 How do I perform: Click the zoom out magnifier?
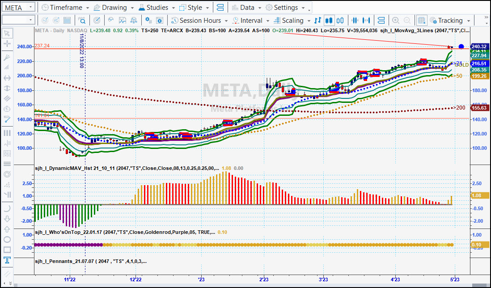tap(407, 21)
